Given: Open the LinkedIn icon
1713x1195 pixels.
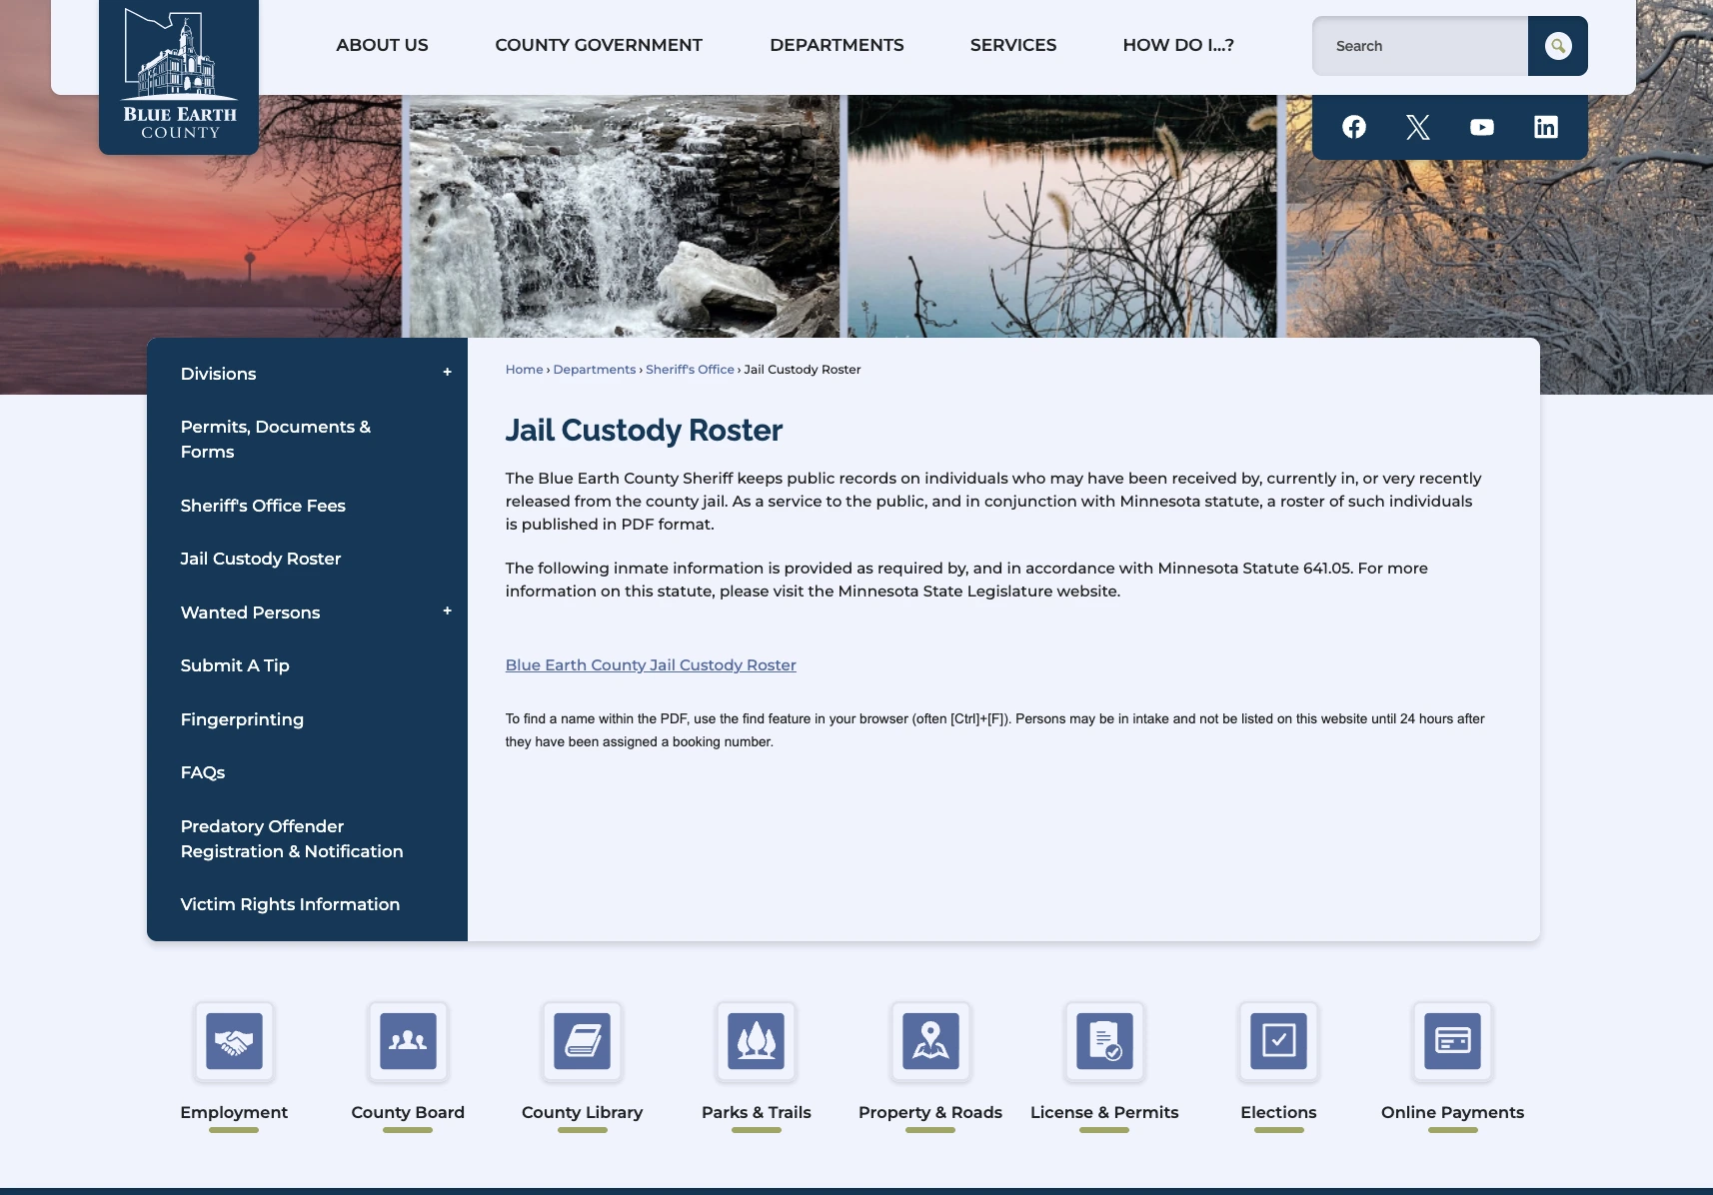Looking at the screenshot, I should (1546, 127).
